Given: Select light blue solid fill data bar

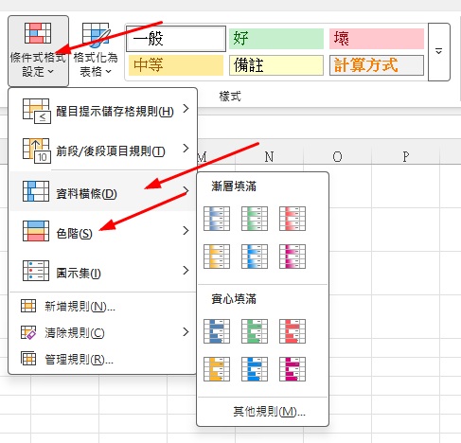Looking at the screenshot, I should [x=255, y=369].
